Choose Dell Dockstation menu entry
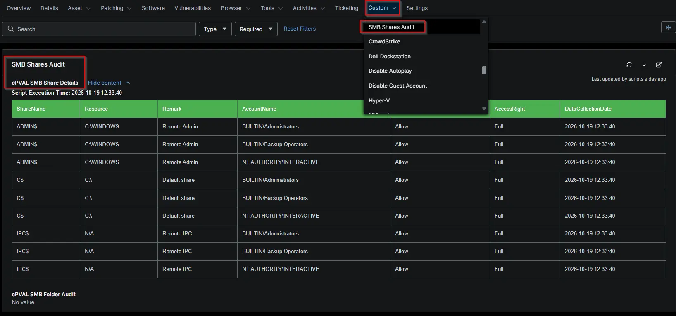676x316 pixels. [422, 56]
